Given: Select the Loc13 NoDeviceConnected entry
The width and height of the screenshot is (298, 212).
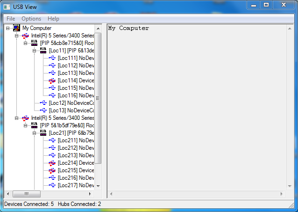Looking at the screenshot, I should 75,110.
